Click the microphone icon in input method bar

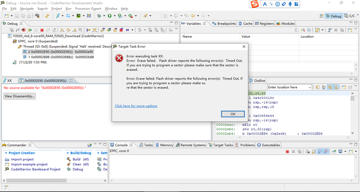[290, 4]
